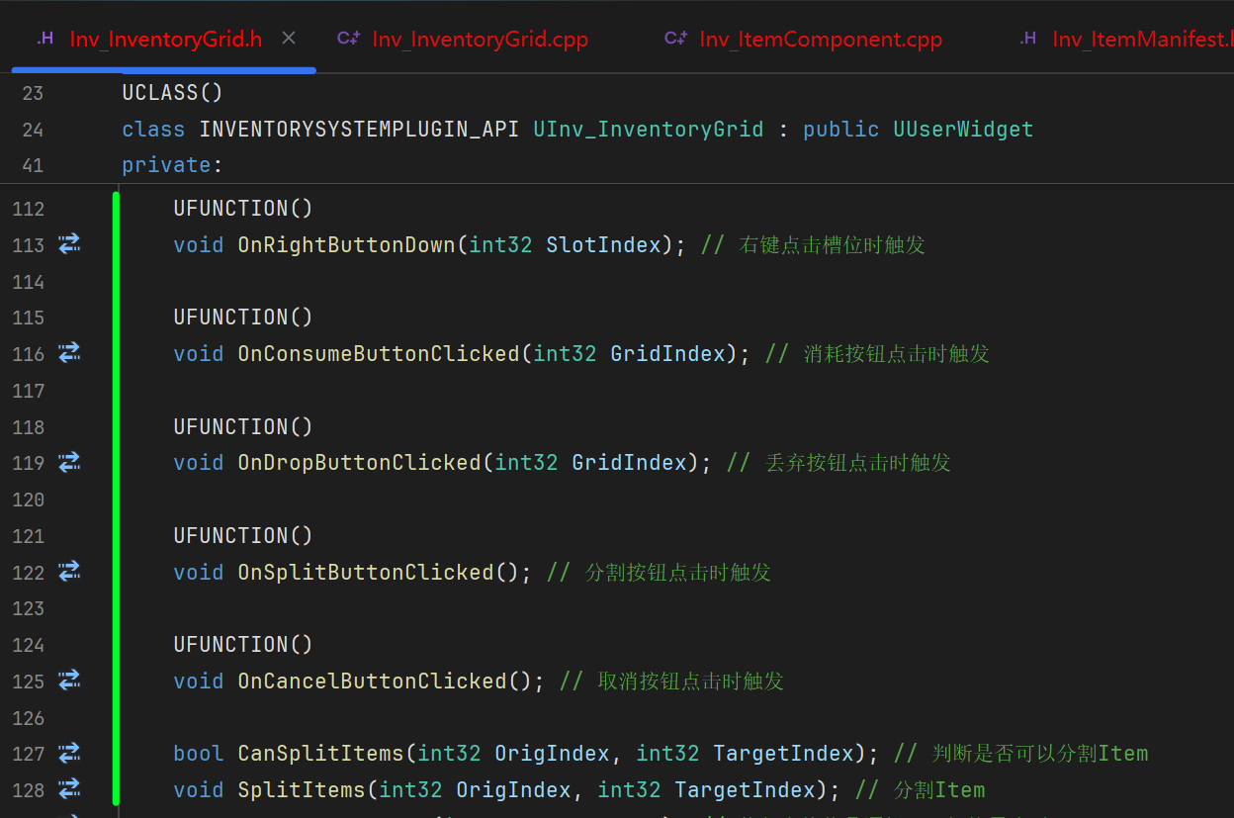This screenshot has width=1234, height=818.
Task: Click OnDropButtonClicked function name
Action: point(360,463)
